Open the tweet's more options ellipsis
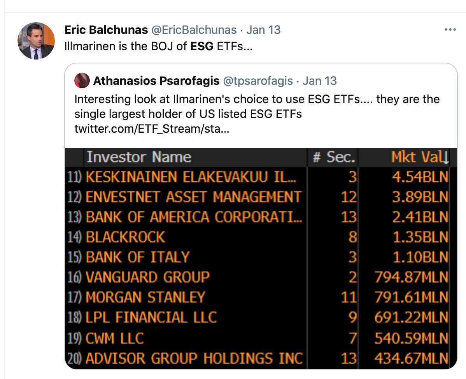The width and height of the screenshot is (466, 379). 450,30
